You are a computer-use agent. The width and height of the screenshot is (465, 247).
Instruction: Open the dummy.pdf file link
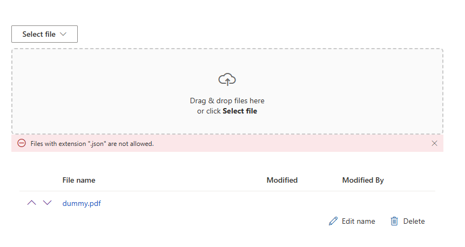(x=82, y=204)
